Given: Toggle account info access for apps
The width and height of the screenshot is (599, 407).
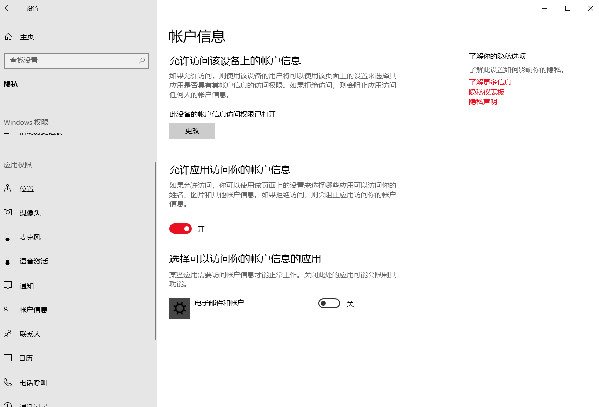Looking at the screenshot, I should 181,229.
